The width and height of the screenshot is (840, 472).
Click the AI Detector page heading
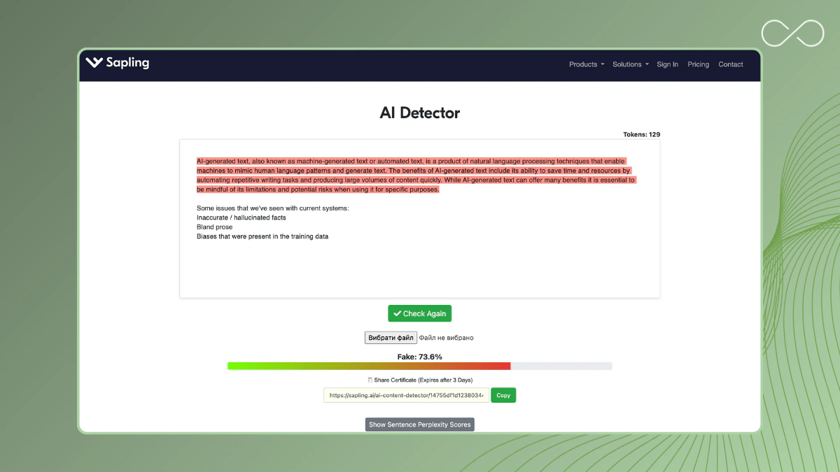tap(419, 113)
